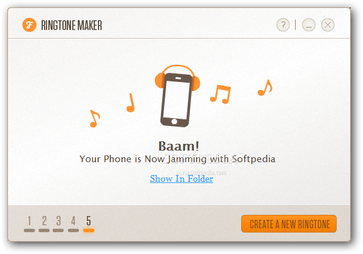Viewport: 363px width, 254px height.
Task: Click the far-left eighth note icon
Action: 95,119
